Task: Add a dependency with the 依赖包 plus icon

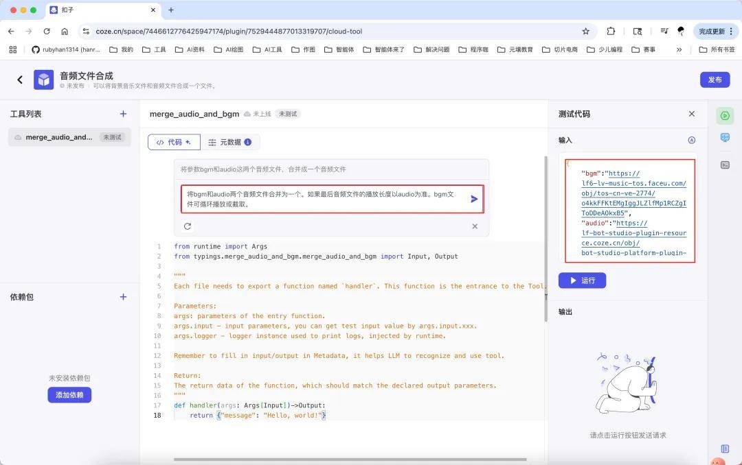Action: click(x=123, y=297)
